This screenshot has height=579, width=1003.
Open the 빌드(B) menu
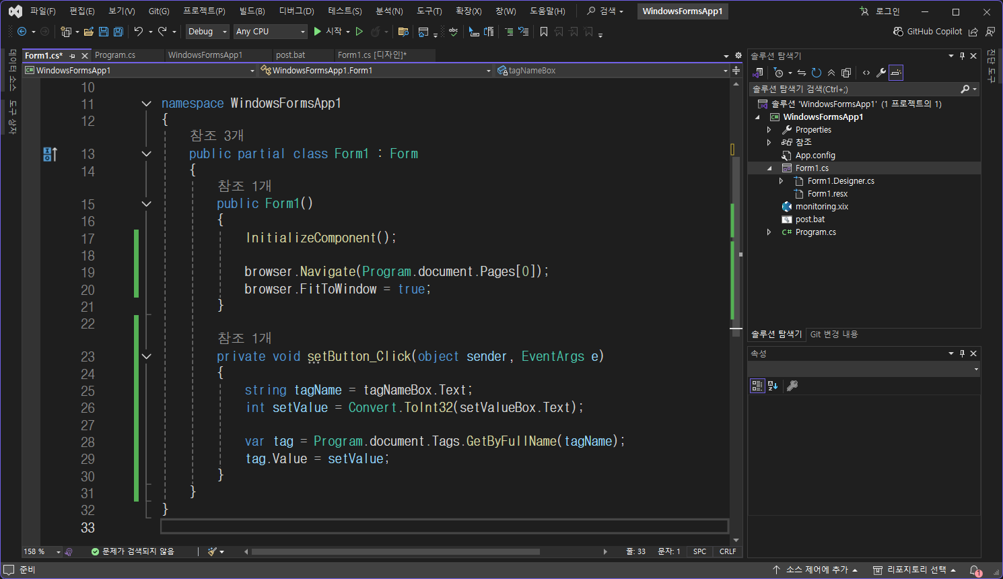click(x=252, y=11)
